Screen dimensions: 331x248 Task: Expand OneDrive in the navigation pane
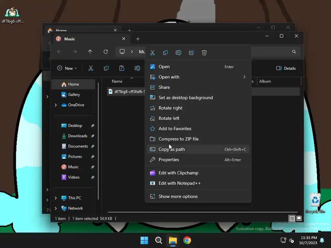tap(56, 105)
